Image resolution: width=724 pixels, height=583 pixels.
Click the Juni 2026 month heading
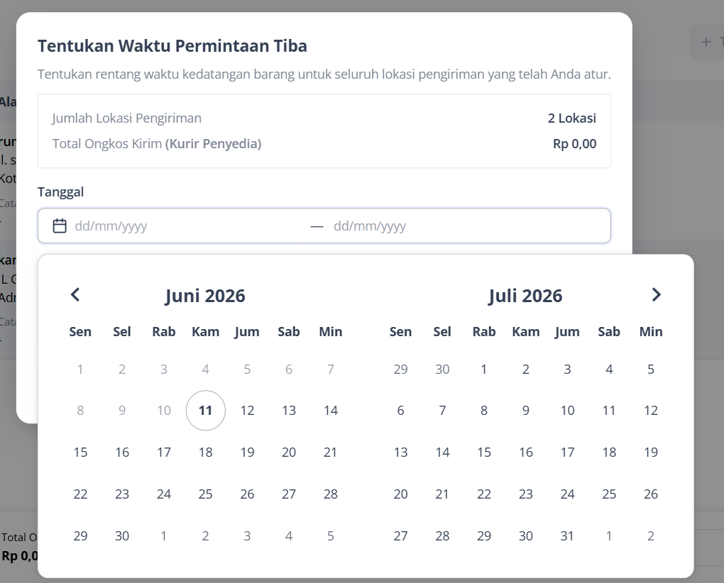coord(205,296)
